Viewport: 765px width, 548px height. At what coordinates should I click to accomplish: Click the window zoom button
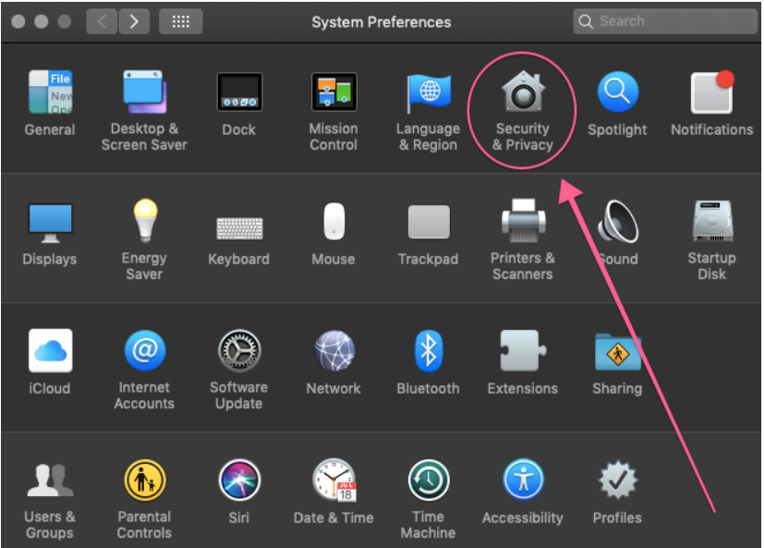click(x=65, y=21)
